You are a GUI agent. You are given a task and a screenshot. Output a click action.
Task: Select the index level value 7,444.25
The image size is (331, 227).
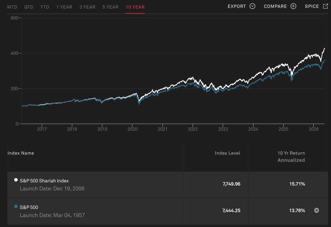[x=231, y=210]
